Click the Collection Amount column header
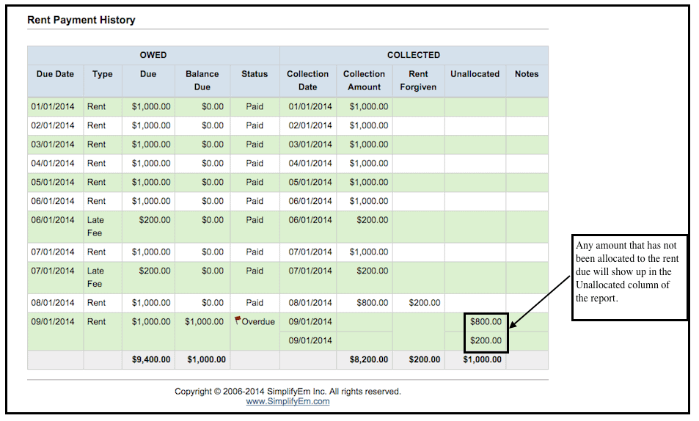This screenshot has height=421, width=699. [x=364, y=80]
